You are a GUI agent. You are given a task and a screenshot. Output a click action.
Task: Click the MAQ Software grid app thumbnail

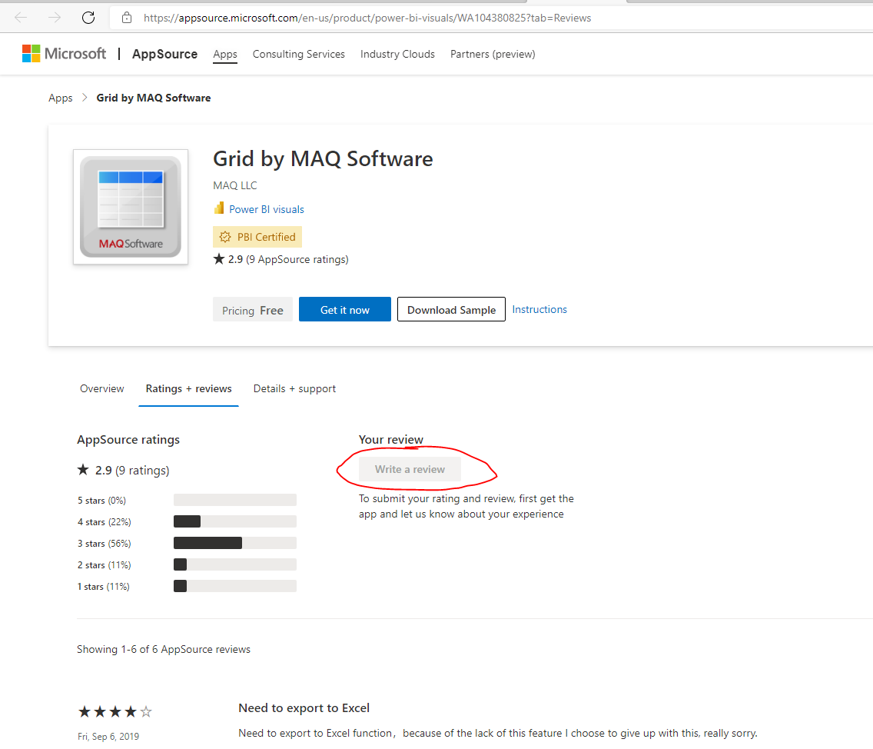pos(131,207)
